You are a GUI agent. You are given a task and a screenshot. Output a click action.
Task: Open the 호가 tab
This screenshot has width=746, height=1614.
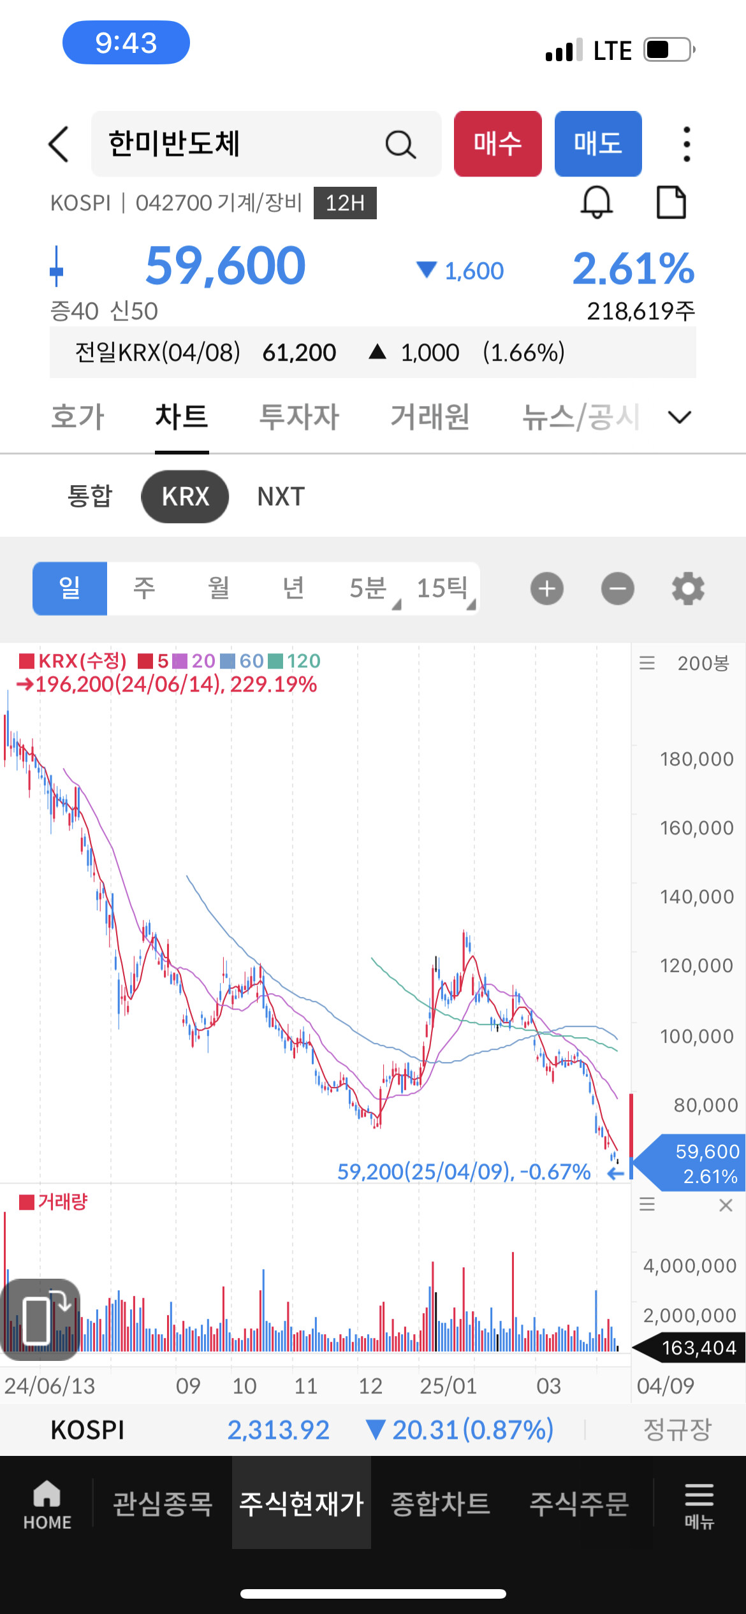[77, 418]
